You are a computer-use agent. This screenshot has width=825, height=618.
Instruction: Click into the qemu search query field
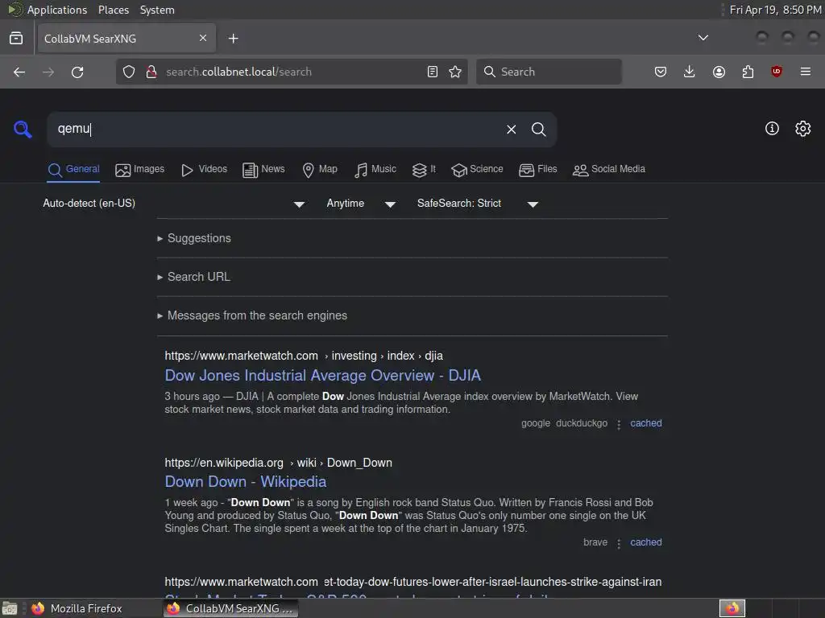point(276,130)
